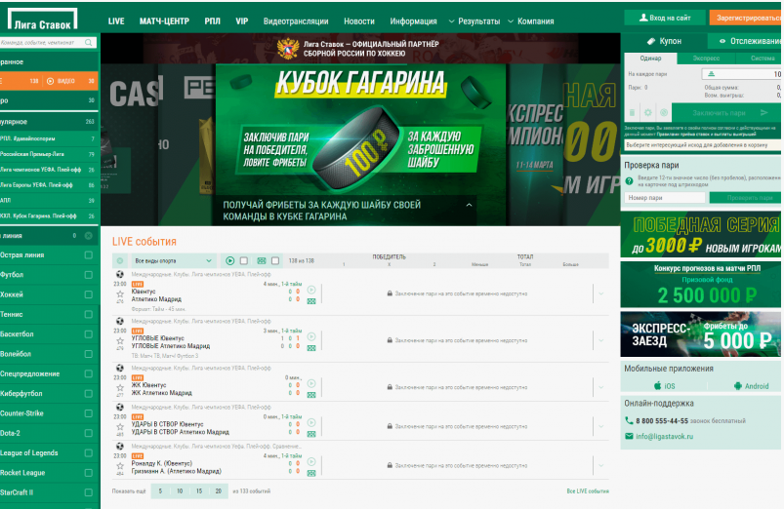Image resolution: width=784 pixels, height=509 pixels.
Task: Star the ЖК Ювентус event
Action: tap(120, 388)
